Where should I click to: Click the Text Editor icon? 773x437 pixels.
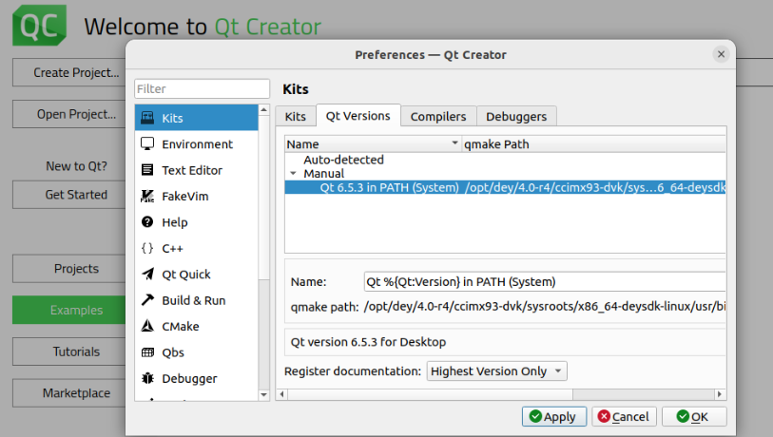(x=147, y=170)
